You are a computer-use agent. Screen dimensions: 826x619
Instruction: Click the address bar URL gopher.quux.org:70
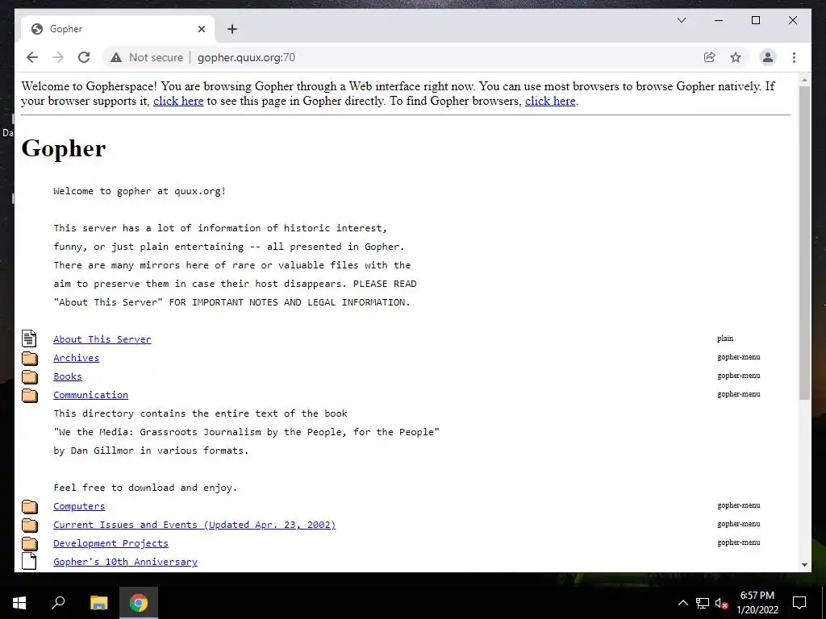[246, 57]
